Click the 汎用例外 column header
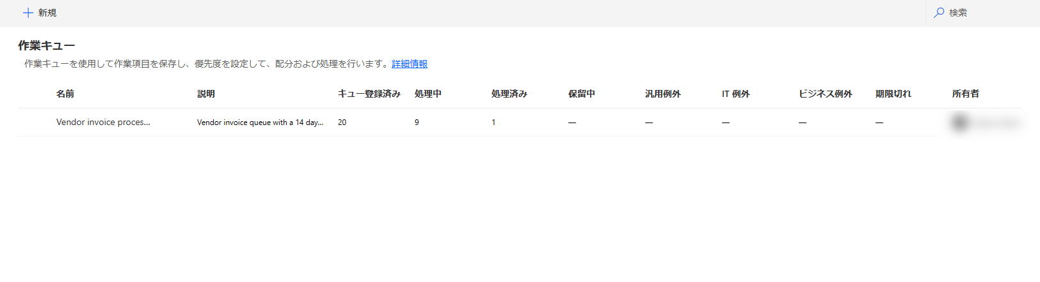 click(663, 94)
